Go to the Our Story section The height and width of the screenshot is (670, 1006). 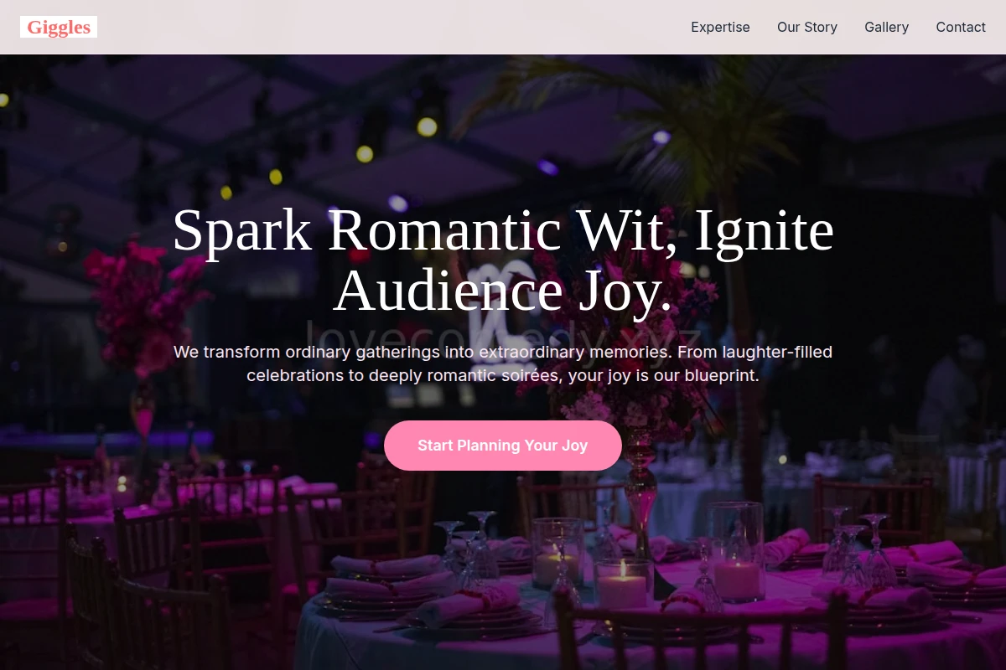807,27
